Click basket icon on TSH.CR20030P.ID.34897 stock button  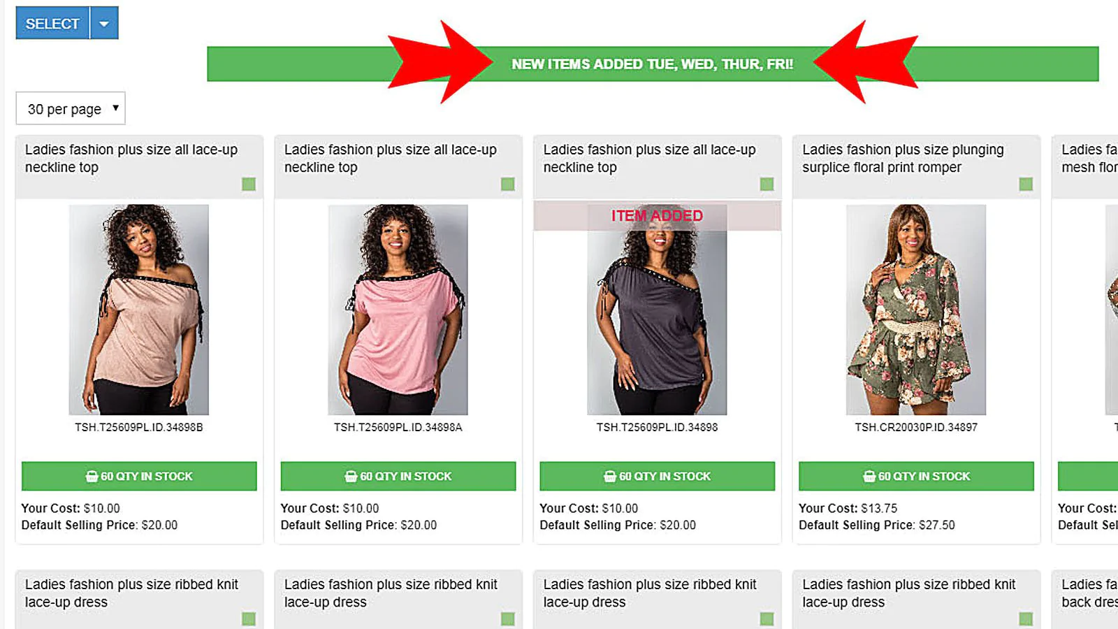point(869,476)
